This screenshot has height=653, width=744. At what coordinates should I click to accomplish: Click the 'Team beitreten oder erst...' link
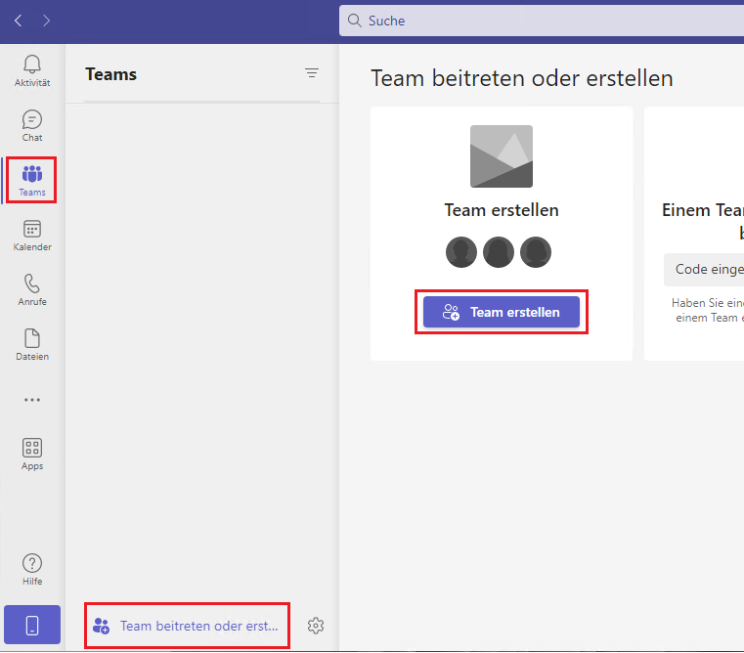tap(198, 626)
